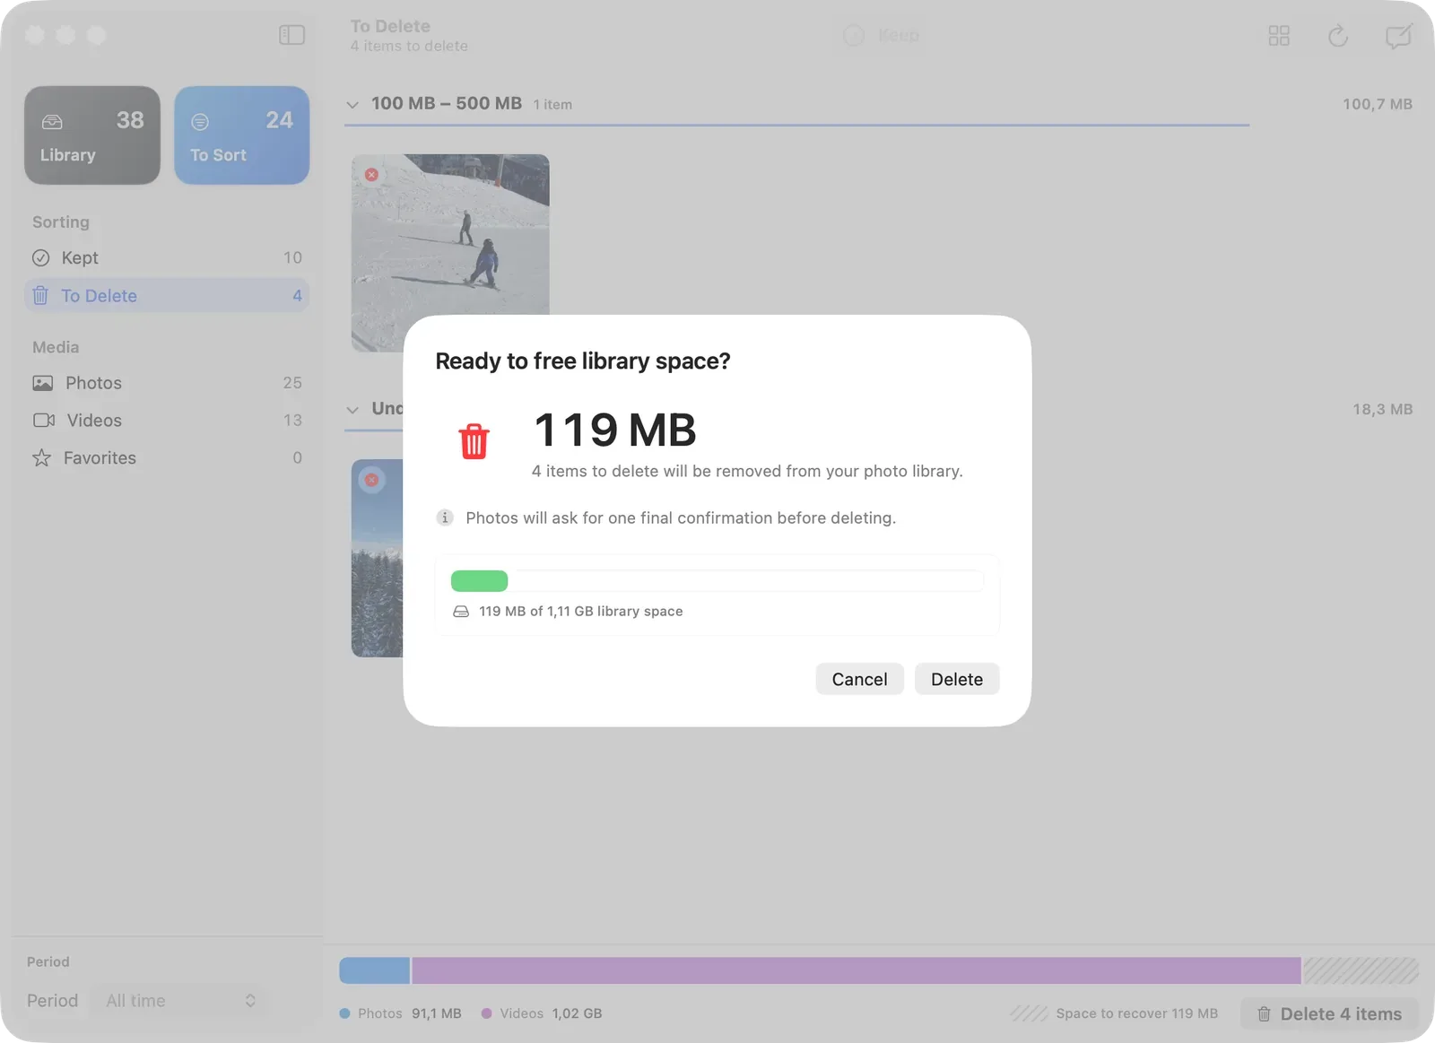Show Photos media category
1435x1043 pixels.
coord(167,383)
